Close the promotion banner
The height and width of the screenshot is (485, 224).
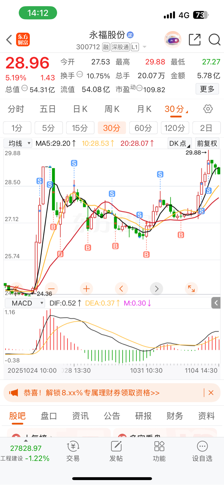(x=211, y=393)
